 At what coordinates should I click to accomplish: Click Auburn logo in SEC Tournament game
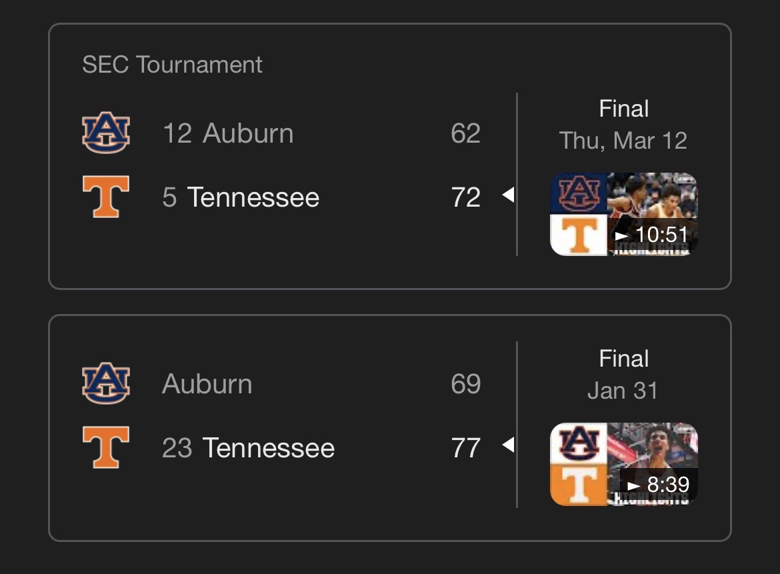(x=106, y=133)
